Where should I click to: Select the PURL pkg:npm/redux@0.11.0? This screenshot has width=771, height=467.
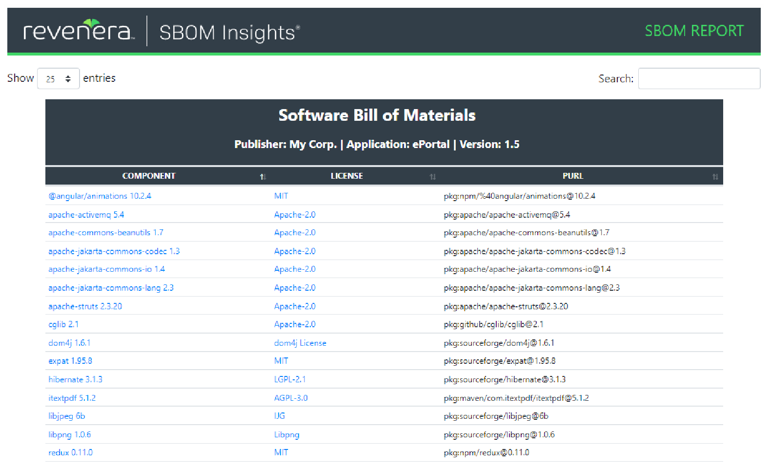click(487, 452)
